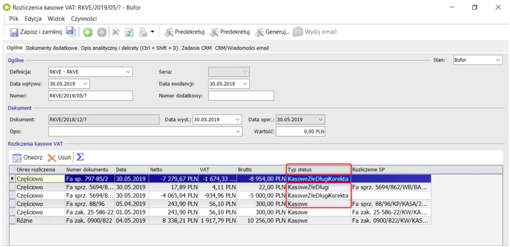Click the Wyślij email toolbar button
This screenshot has height=247, width=510.
pos(315,32)
